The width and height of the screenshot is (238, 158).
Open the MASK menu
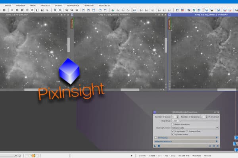pyautogui.click(x=33, y=6)
